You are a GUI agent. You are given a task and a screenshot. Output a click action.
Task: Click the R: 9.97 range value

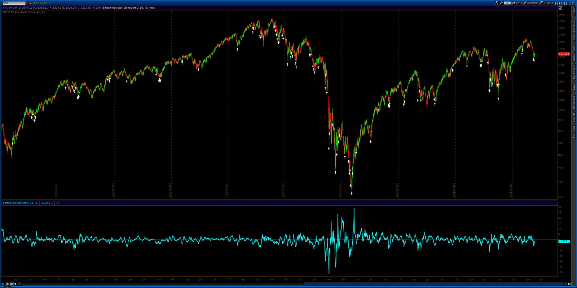coord(97,8)
